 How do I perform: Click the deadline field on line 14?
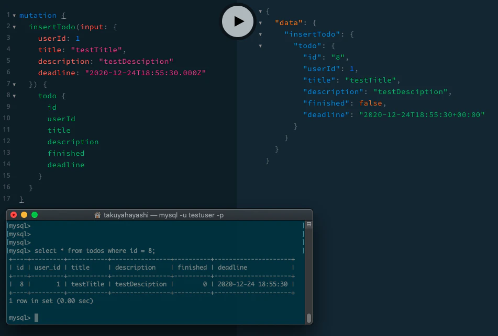point(66,165)
